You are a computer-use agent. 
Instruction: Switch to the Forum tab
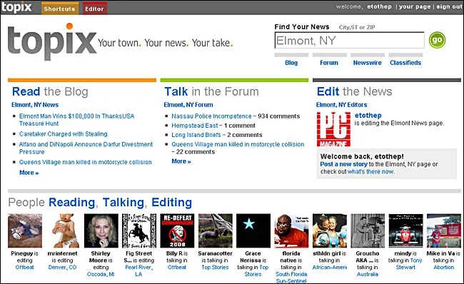pyautogui.click(x=329, y=62)
